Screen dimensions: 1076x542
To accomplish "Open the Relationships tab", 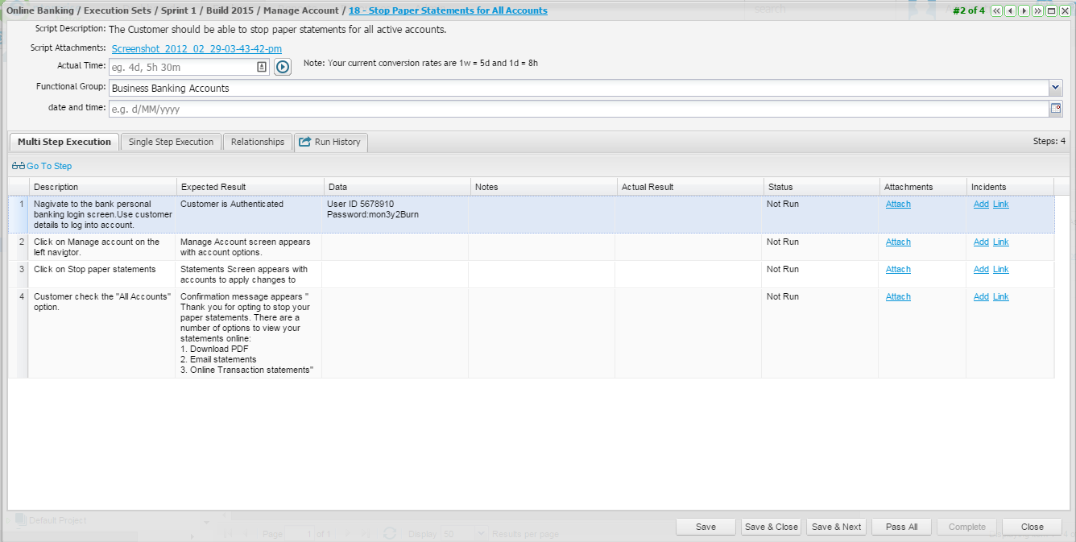I will (x=257, y=142).
